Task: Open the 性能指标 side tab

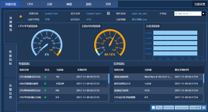Action: click(10, 58)
